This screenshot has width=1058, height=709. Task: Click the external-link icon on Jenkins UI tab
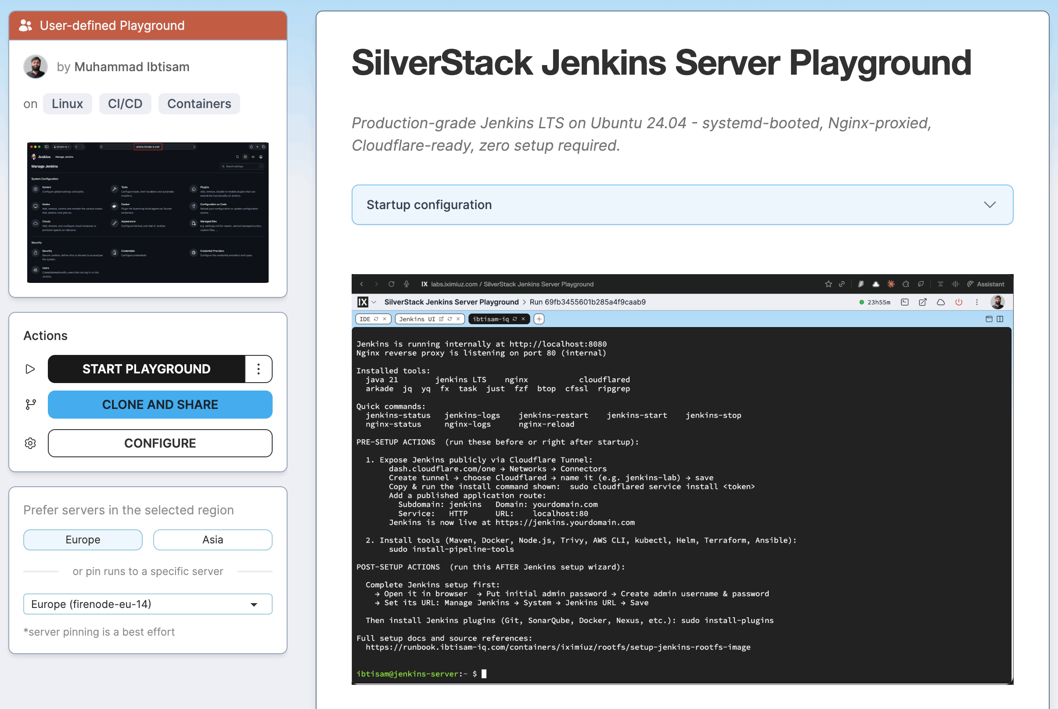point(441,319)
